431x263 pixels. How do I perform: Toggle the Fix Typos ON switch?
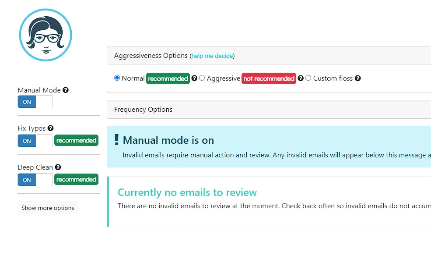(35, 141)
